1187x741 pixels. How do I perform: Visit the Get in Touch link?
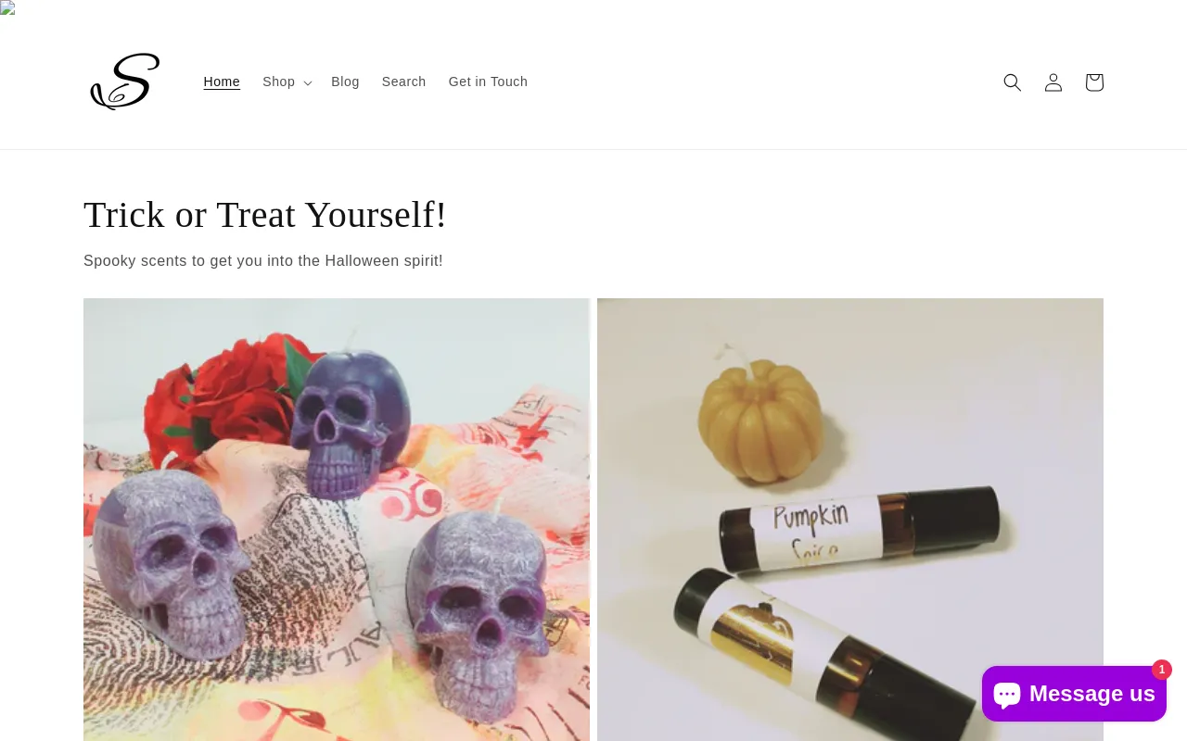click(x=488, y=82)
